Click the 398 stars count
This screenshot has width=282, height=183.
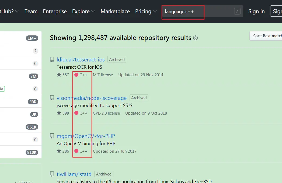66,113
